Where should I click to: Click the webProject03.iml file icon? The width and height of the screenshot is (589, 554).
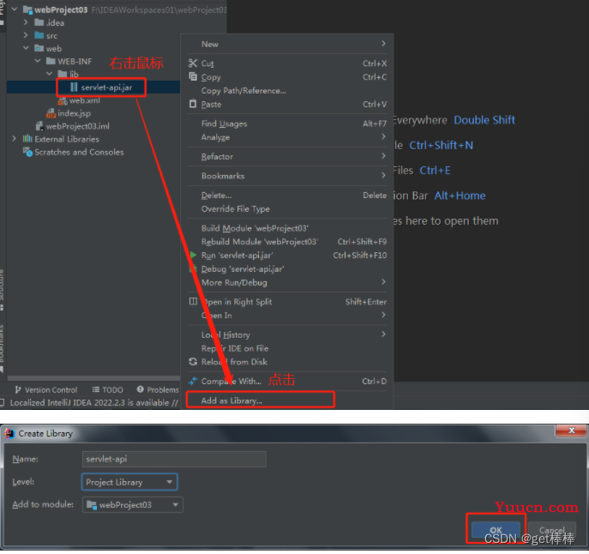pyautogui.click(x=39, y=126)
